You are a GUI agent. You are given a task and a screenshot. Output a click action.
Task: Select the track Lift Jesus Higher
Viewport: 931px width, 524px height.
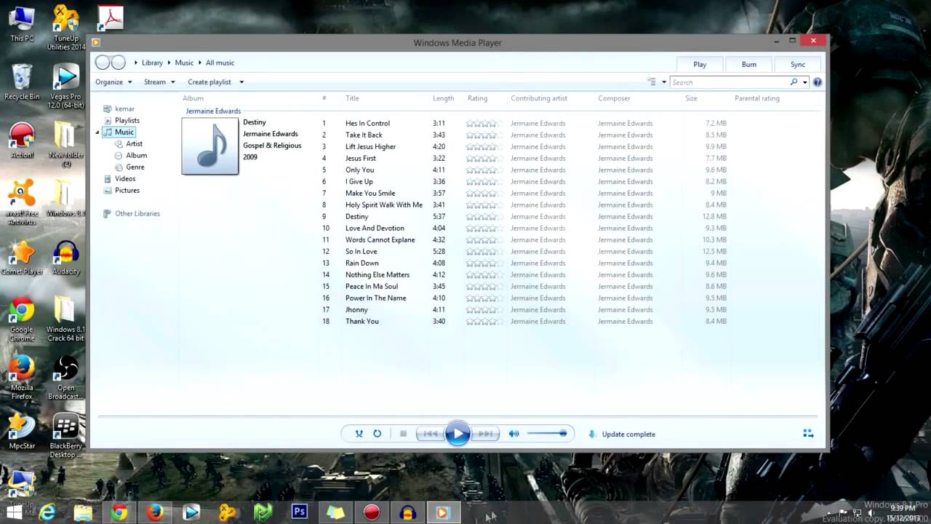[x=370, y=146]
